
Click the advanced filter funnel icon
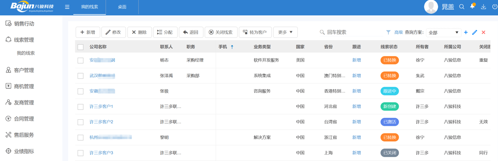(388, 32)
